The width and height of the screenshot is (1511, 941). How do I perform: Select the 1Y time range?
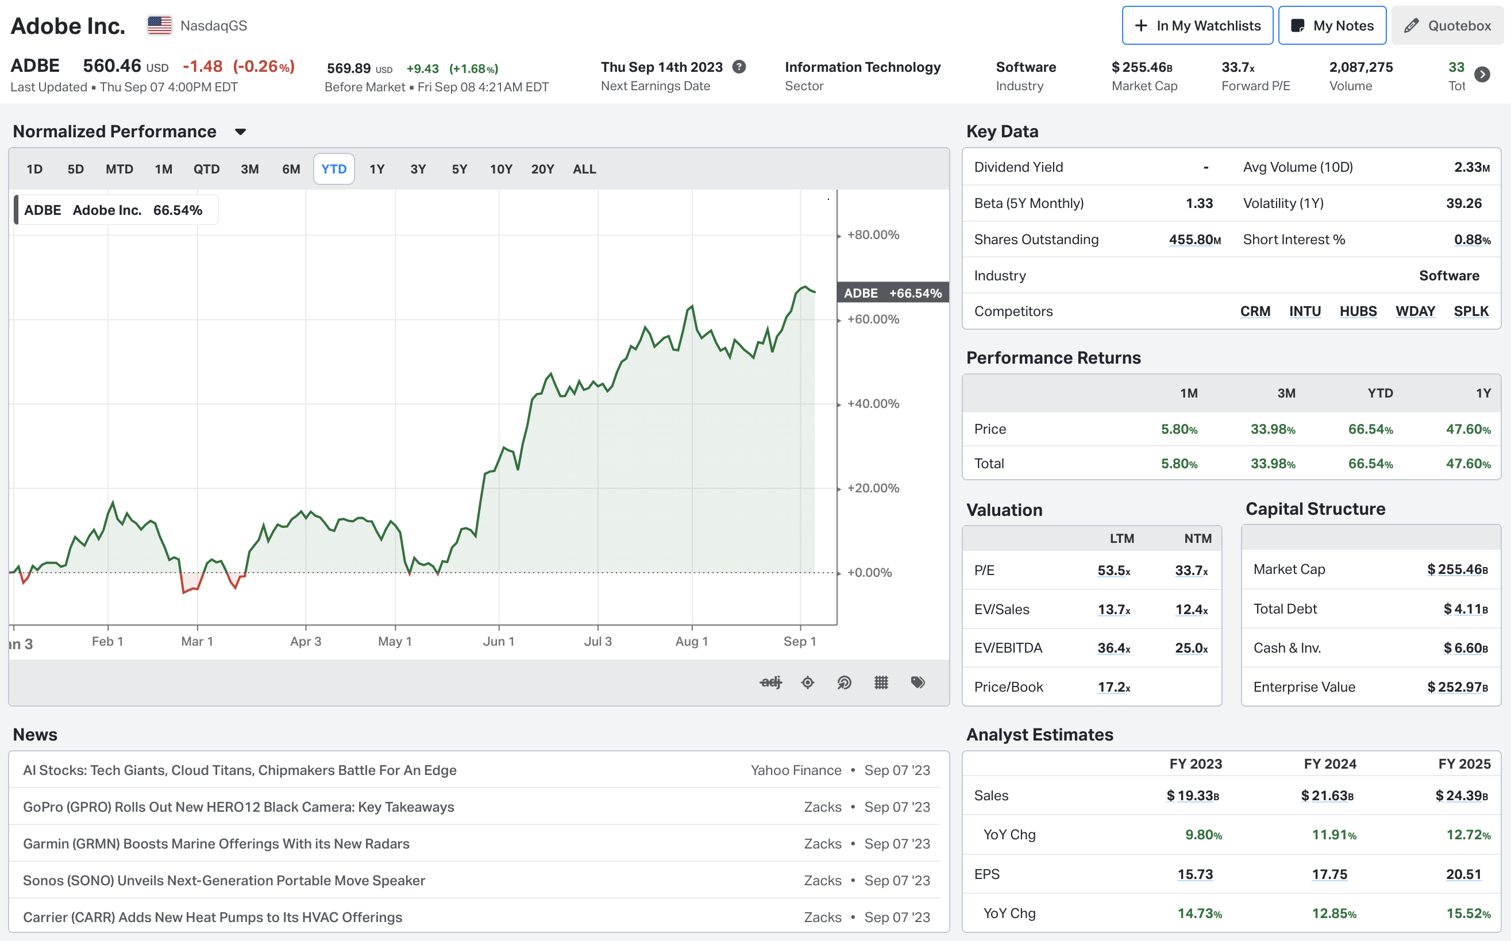point(377,169)
